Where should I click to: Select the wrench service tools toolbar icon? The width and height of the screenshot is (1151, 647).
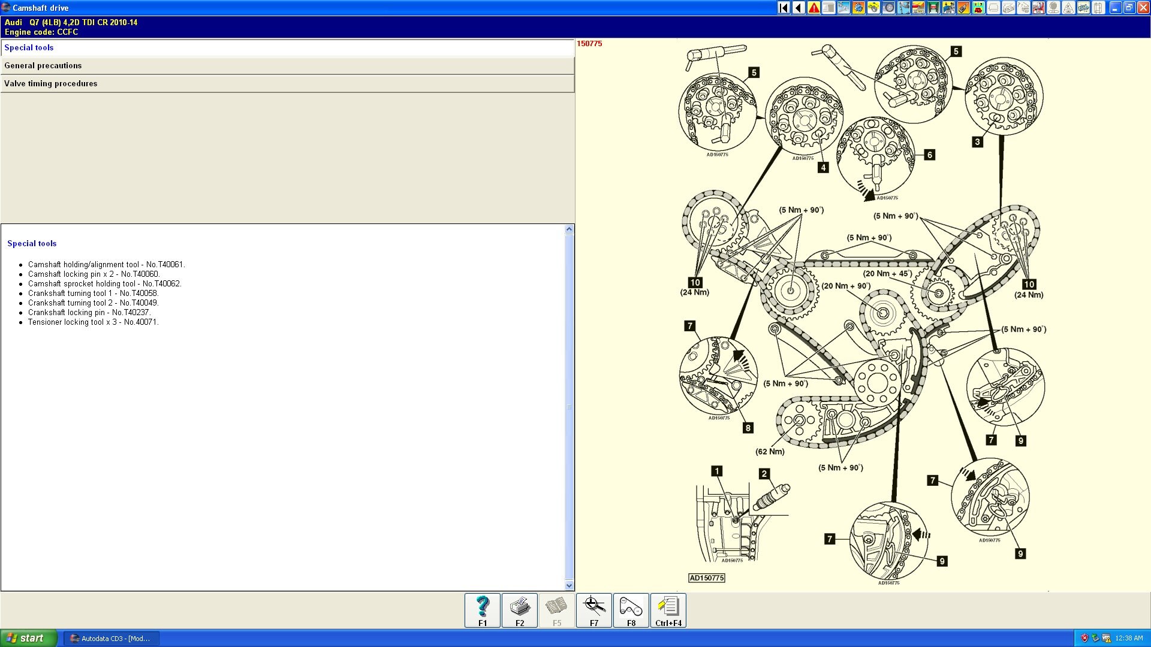[843, 8]
